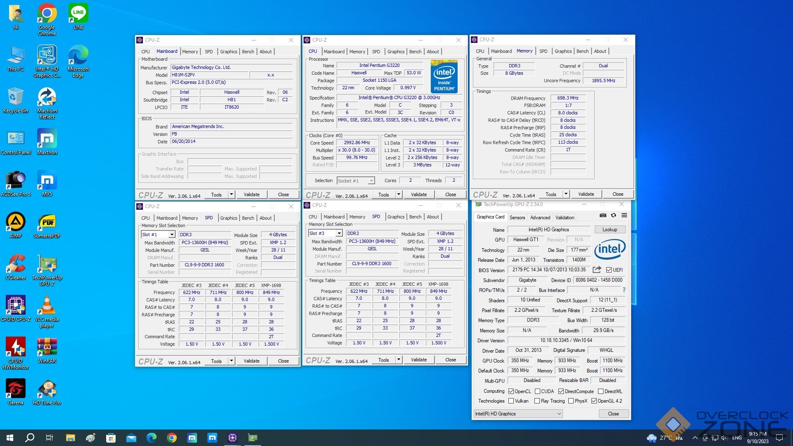793x446 pixels.
Task: Toggle the OpenCL computing checkbox
Action: click(x=511, y=391)
